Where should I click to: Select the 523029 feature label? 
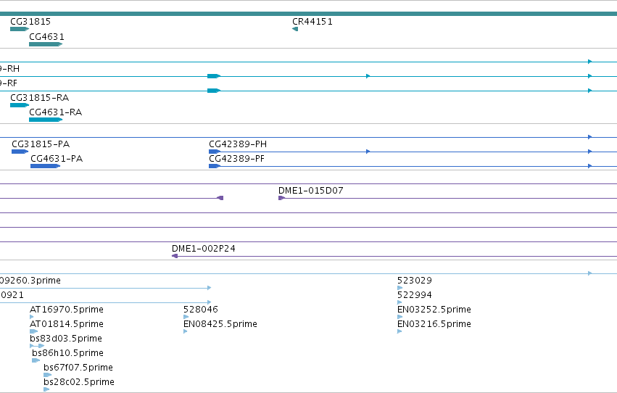click(414, 281)
